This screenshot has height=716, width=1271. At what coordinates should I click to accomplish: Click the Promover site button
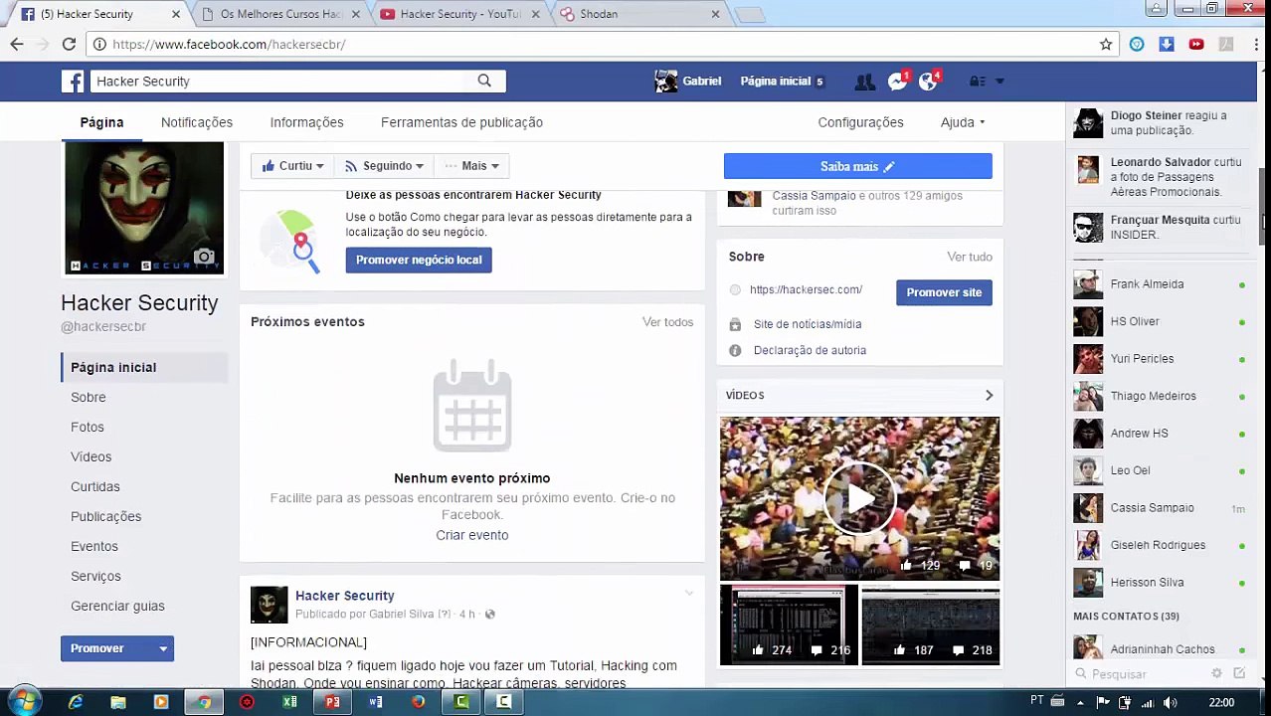(944, 292)
